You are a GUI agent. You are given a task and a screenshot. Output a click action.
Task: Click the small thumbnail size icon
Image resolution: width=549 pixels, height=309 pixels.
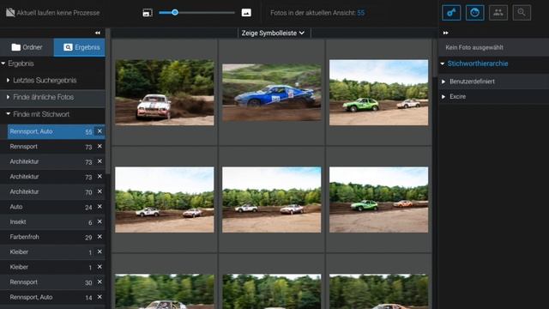point(148,13)
